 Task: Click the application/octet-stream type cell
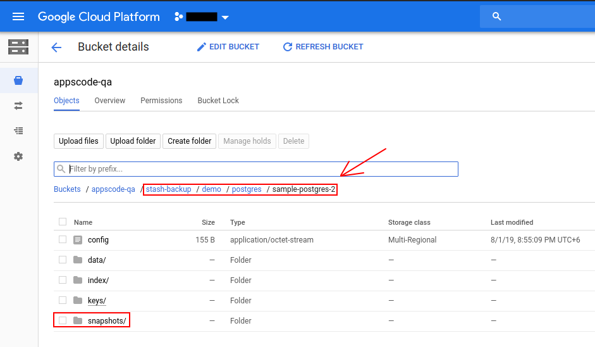[x=272, y=240]
